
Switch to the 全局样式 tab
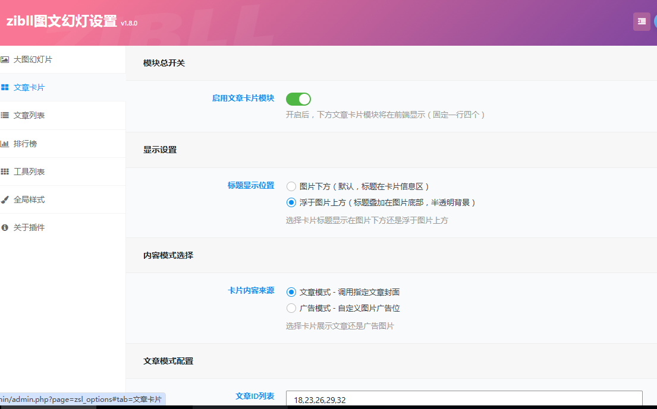(x=63, y=199)
